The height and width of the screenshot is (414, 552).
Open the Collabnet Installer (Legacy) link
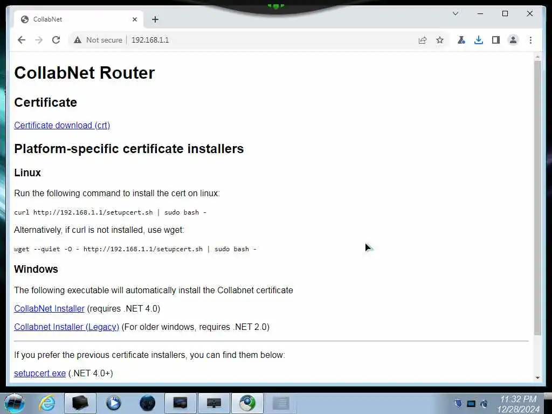point(66,327)
